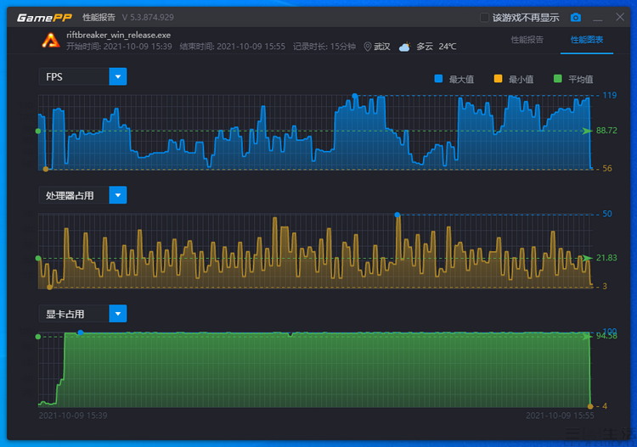The height and width of the screenshot is (447, 637).
Task: Click the camera screenshot icon
Action: tap(576, 17)
